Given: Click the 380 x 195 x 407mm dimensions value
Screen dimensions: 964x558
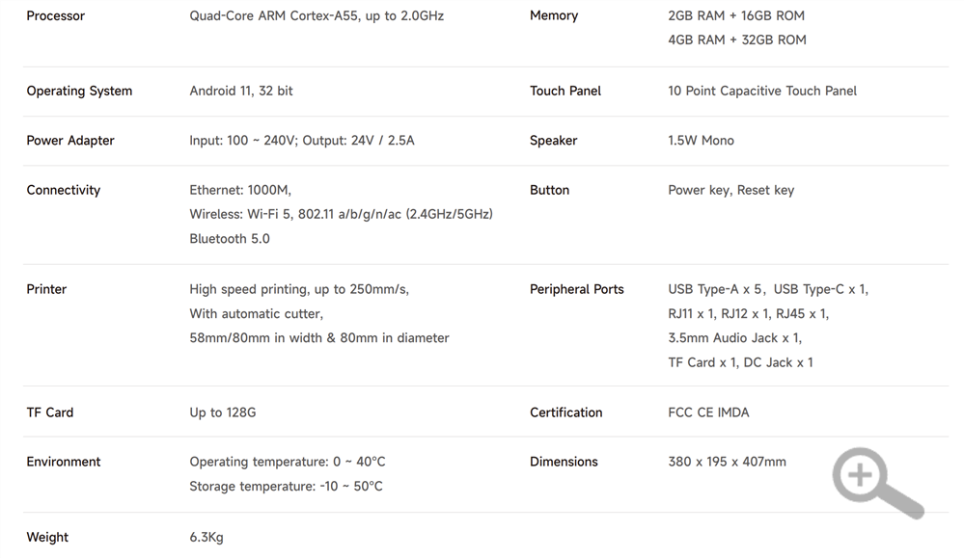Looking at the screenshot, I should (x=727, y=462).
